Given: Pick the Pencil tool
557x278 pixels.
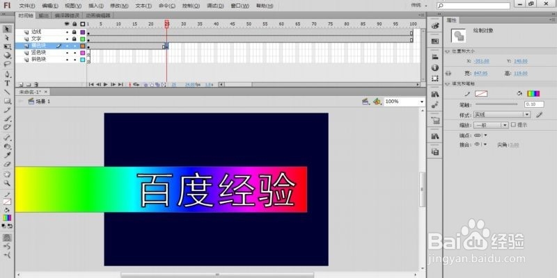Looking at the screenshot, I should pos(7,110).
